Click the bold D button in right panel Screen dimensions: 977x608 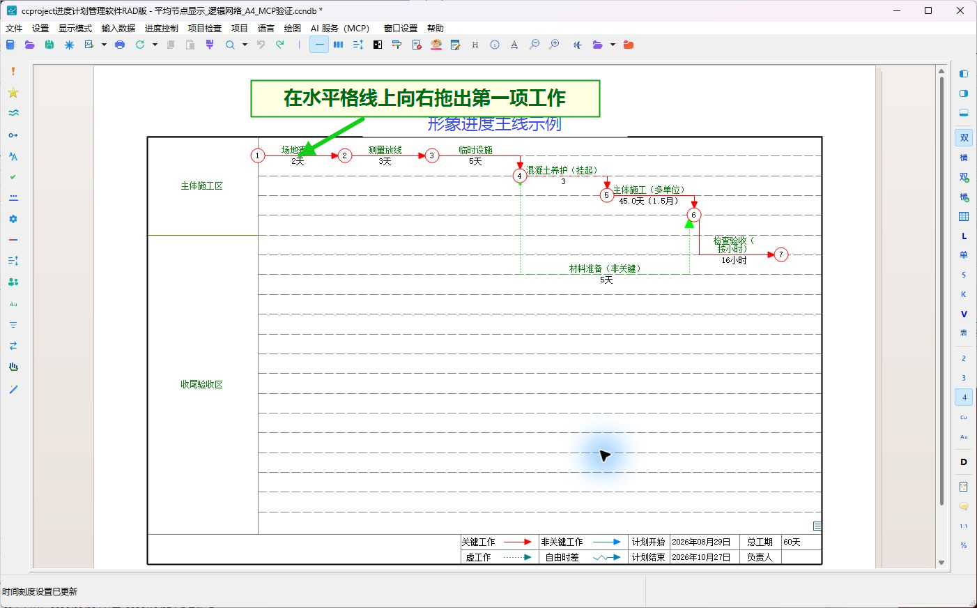964,462
